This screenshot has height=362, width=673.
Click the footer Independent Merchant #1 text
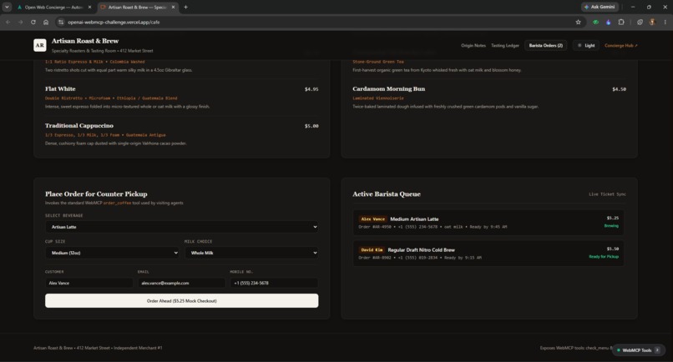[x=138, y=348]
